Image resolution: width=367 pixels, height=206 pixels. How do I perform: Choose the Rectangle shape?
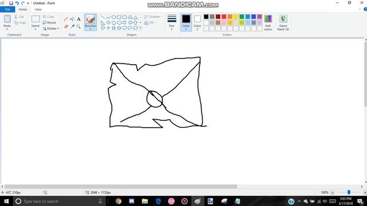[x=119, y=17]
